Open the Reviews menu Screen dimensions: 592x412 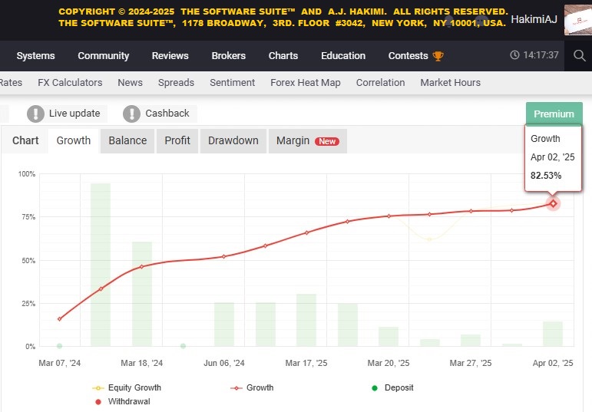tap(170, 56)
